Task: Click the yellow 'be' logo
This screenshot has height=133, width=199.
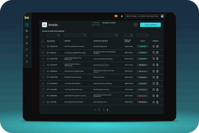Action: tap(27, 18)
